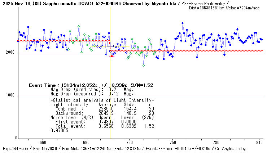Click the blue error bar cross marker

(x=110, y=46)
